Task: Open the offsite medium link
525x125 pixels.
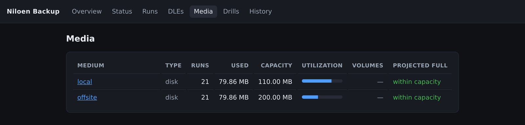Action: click(x=87, y=97)
